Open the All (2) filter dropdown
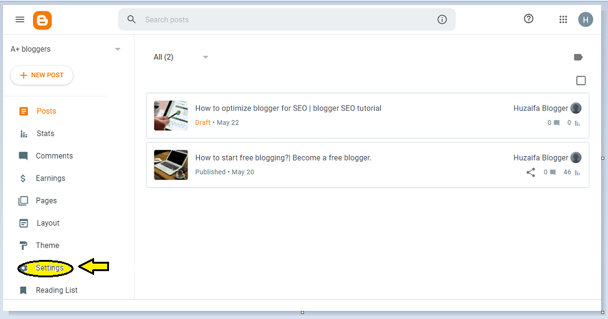Image resolution: width=608 pixels, height=319 pixels. click(181, 57)
